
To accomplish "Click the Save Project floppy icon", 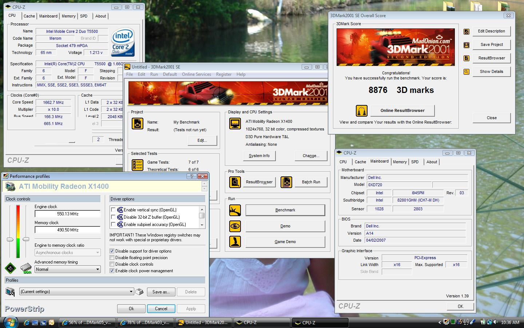I will pos(467,45).
